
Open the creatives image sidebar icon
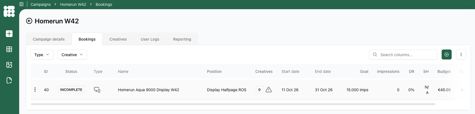pyautogui.click(x=9, y=65)
